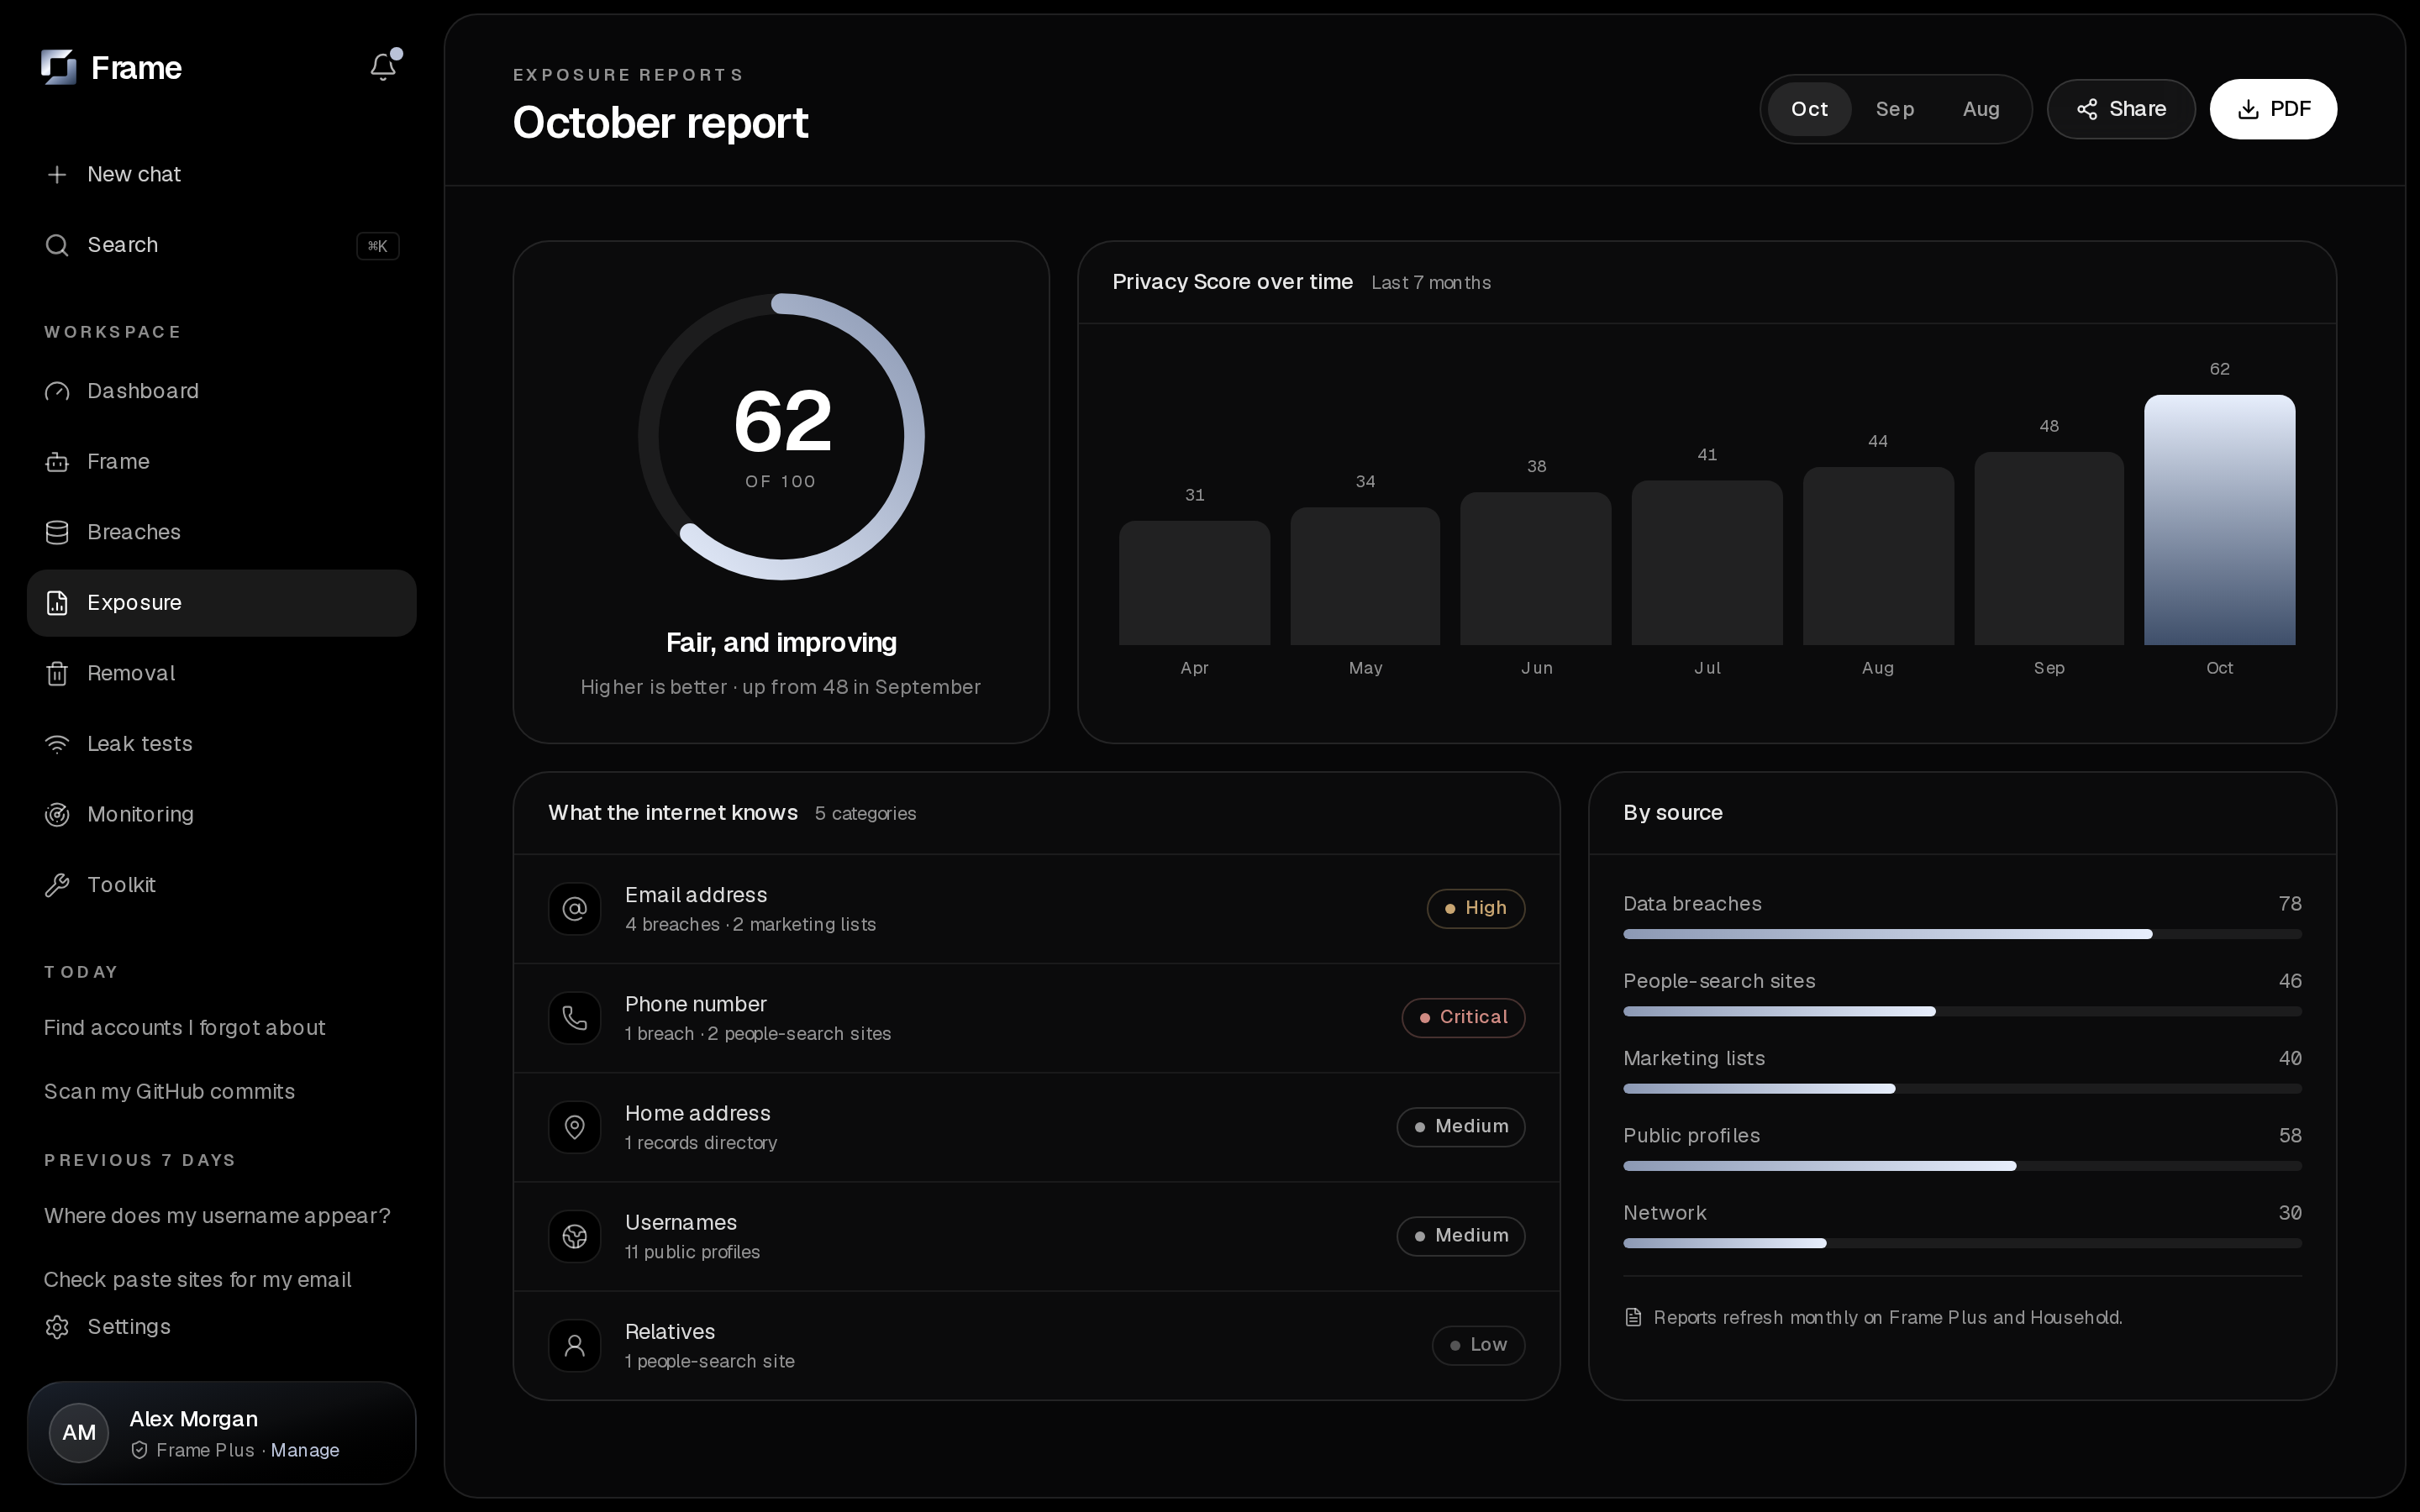The height and width of the screenshot is (1512, 2420).
Task: Open 'Find accounts I forgot about' chat
Action: coord(185,1028)
